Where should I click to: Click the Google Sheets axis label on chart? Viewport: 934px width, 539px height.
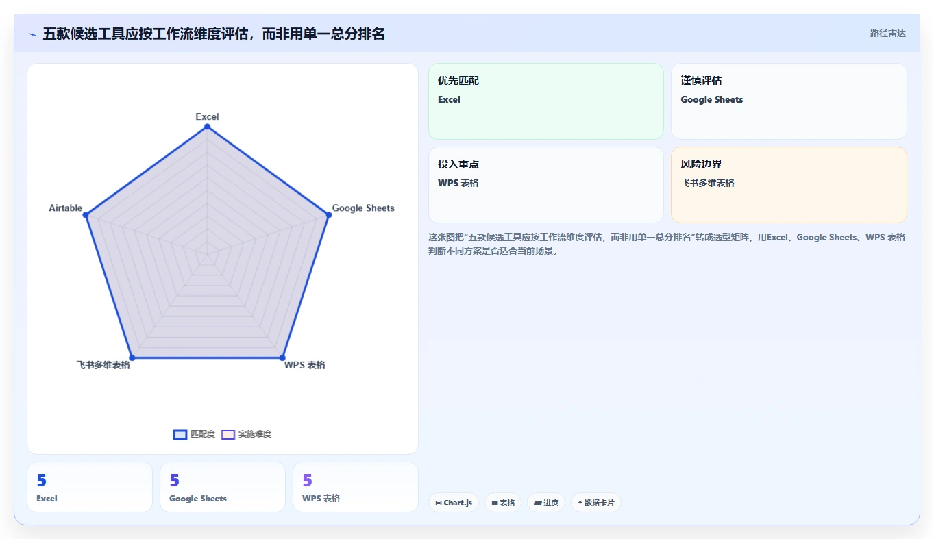tap(363, 208)
